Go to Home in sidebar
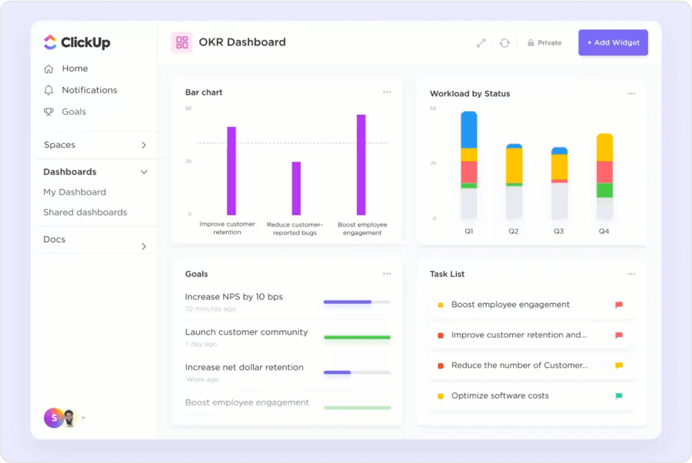The height and width of the screenshot is (463, 692). [74, 69]
